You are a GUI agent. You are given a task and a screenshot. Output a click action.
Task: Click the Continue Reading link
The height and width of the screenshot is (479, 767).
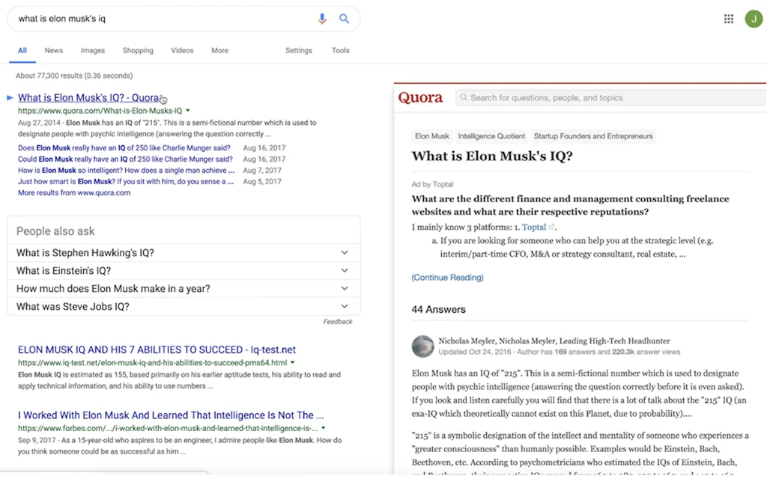(447, 278)
